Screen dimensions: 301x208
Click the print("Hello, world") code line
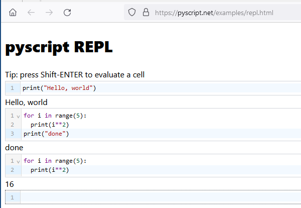point(59,88)
